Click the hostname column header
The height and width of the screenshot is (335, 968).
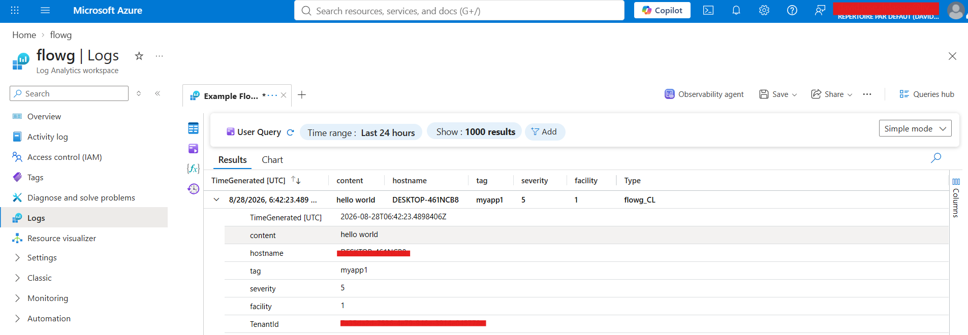coord(410,180)
